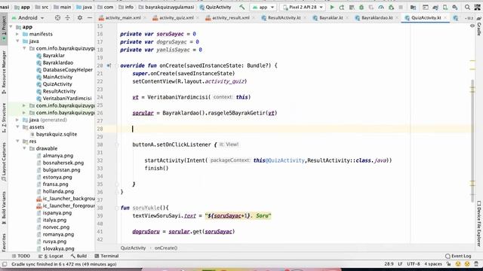Expand the manifests folder
Screen dimensions: 483x271
click(x=17, y=34)
